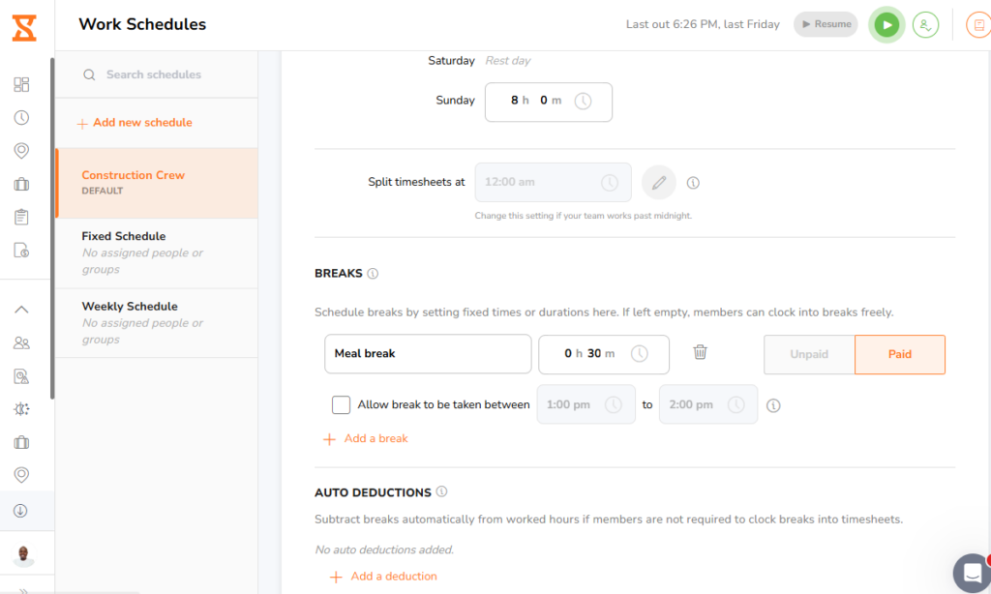Click Add new schedule
Viewport: 991px width, 594px height.
pos(135,123)
